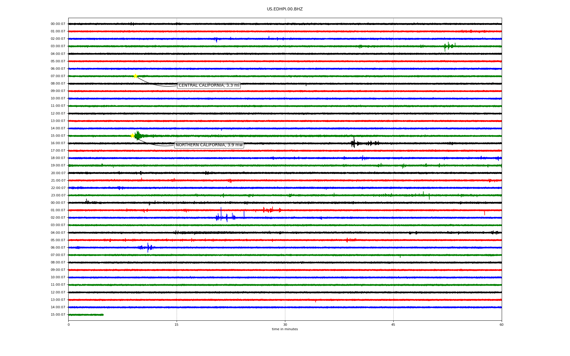The height and width of the screenshot is (356, 570).
Task: Click the 'time in minutes' axis label
Action: pyautogui.click(x=284, y=329)
